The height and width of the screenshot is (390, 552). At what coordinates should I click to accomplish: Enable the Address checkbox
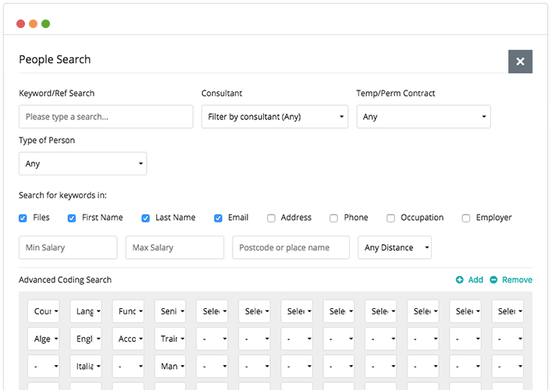click(271, 218)
